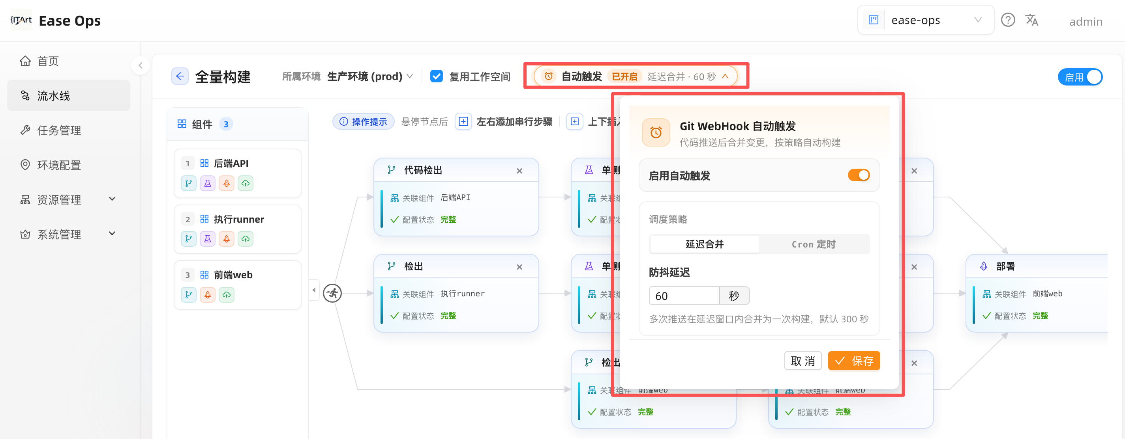Toggle the 启用 pipeline switch
Viewport: 1125px width, 439px height.
pos(1080,77)
